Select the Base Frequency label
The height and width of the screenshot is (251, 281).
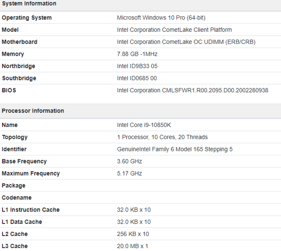[x=24, y=161]
